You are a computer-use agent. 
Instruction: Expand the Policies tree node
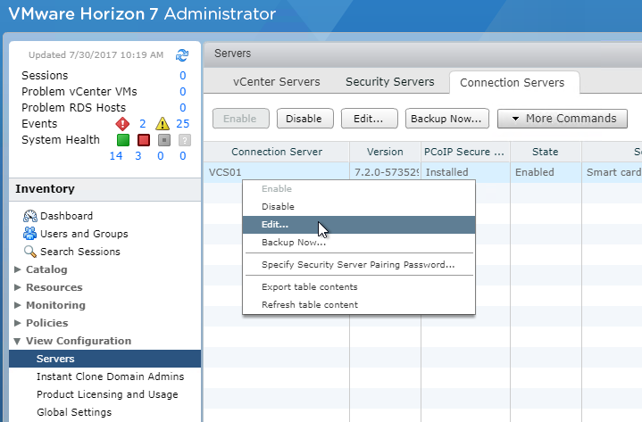tap(18, 323)
